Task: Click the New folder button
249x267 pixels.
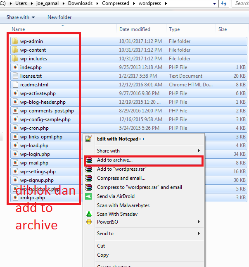Action: (x=59, y=17)
